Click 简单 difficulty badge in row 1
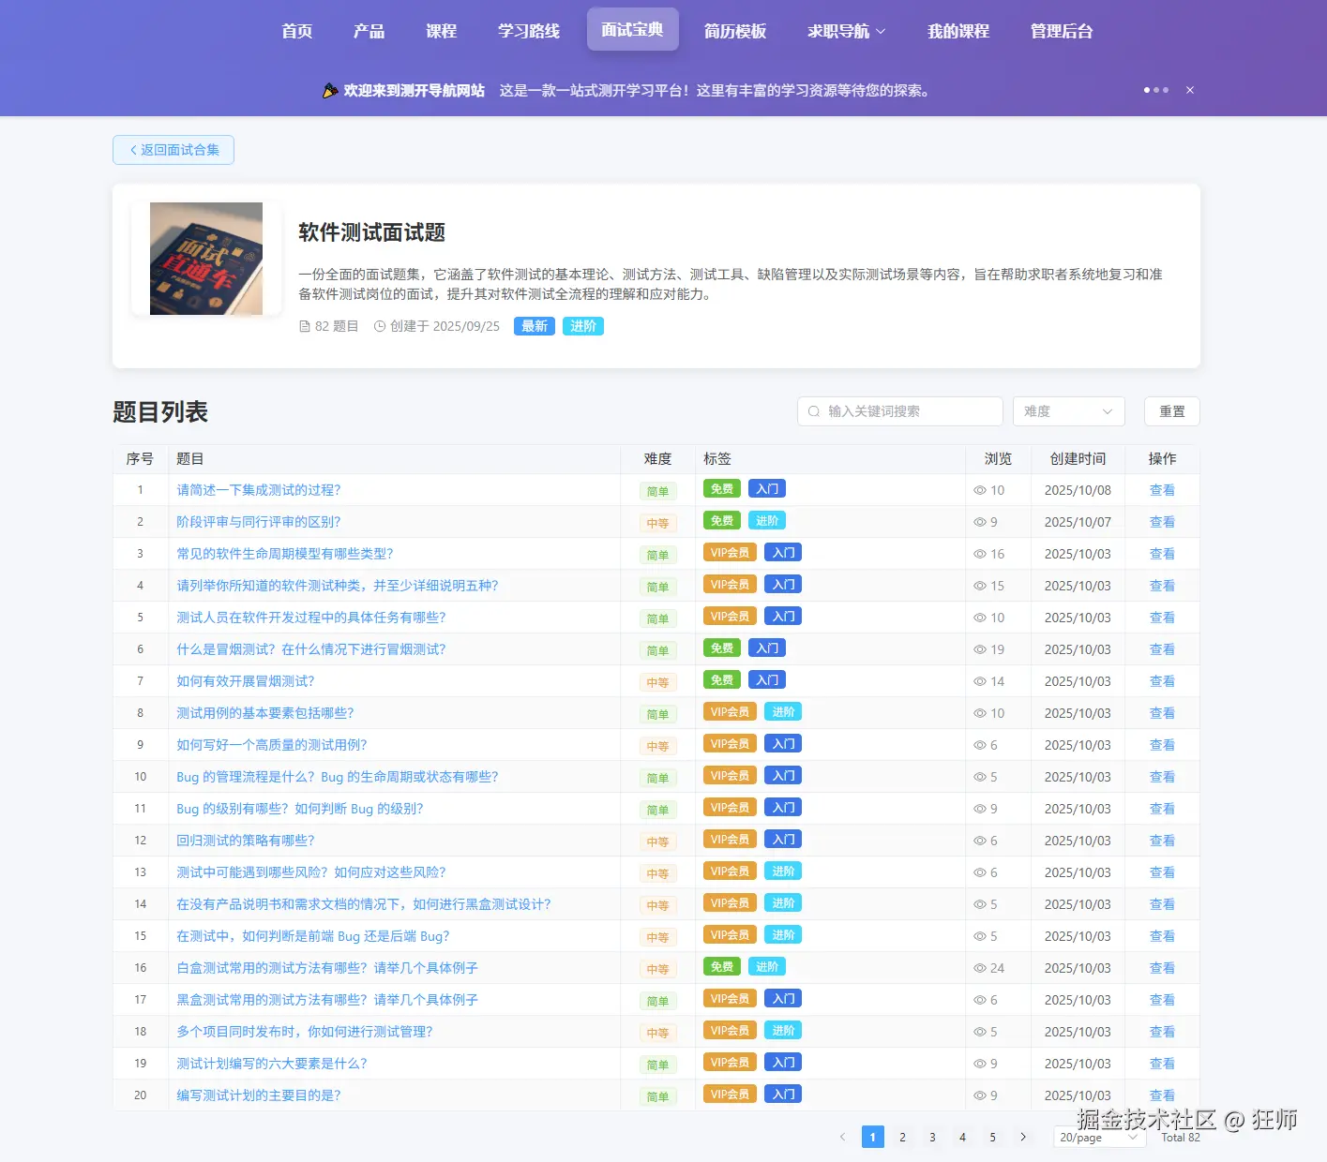 [x=657, y=491]
